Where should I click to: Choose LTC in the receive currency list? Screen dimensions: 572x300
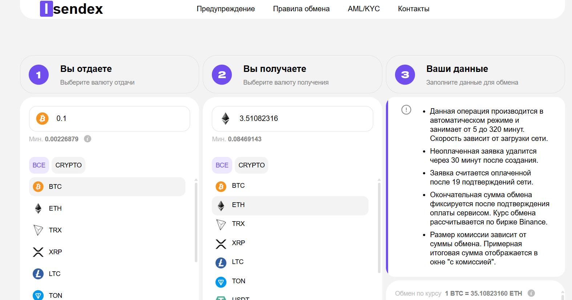point(290,262)
